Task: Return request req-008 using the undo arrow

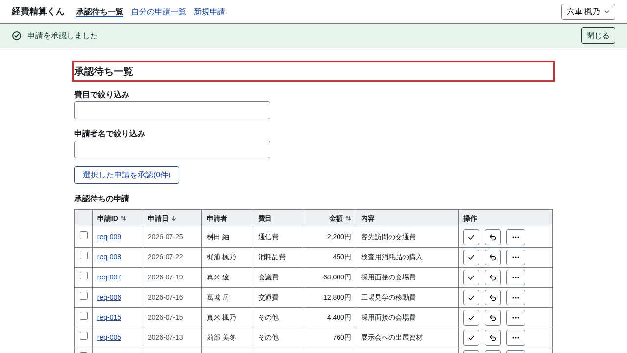Action: tap(493, 257)
